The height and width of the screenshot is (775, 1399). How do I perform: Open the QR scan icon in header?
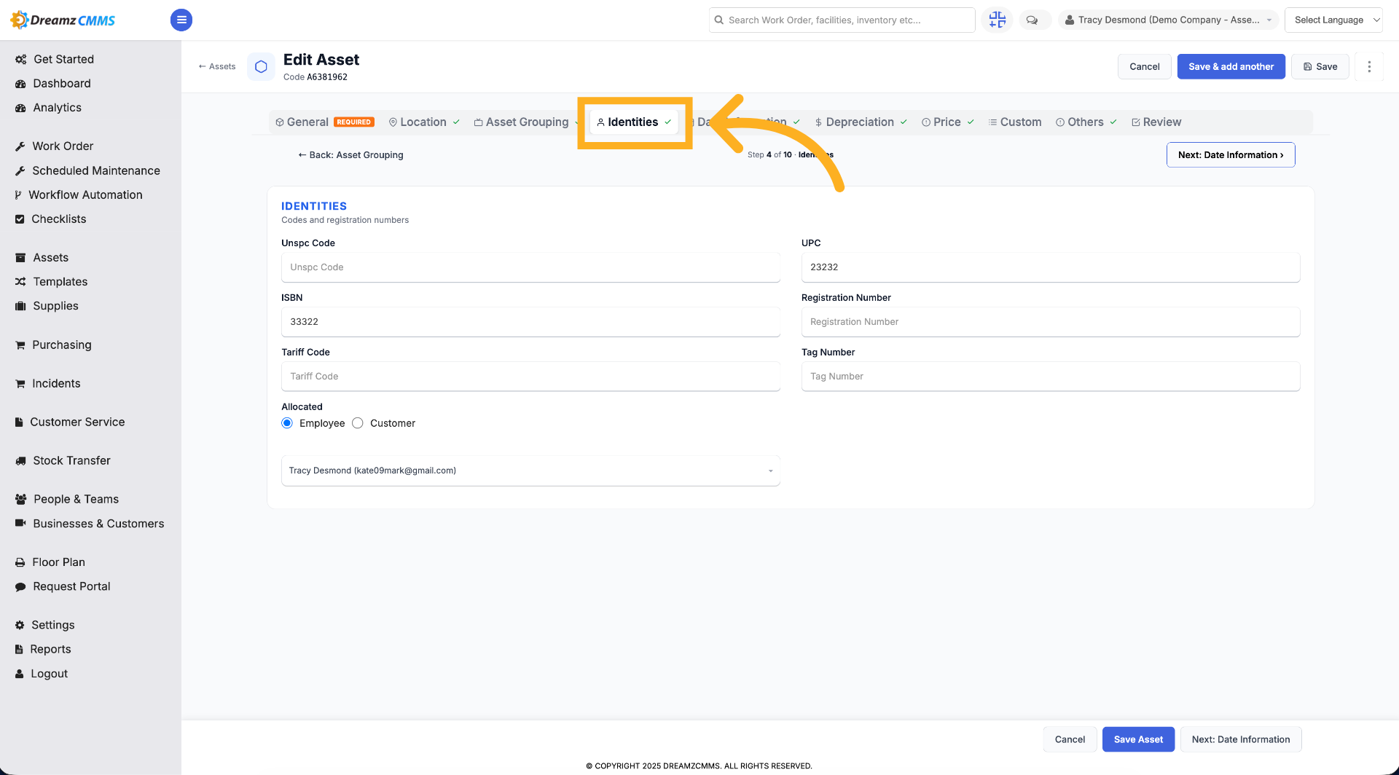[997, 20]
